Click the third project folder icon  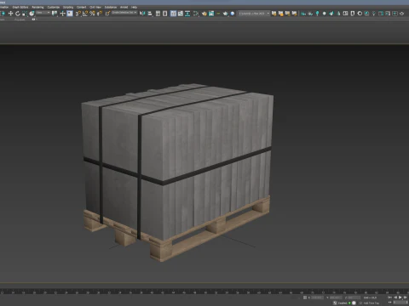pyautogui.click(x=287, y=14)
